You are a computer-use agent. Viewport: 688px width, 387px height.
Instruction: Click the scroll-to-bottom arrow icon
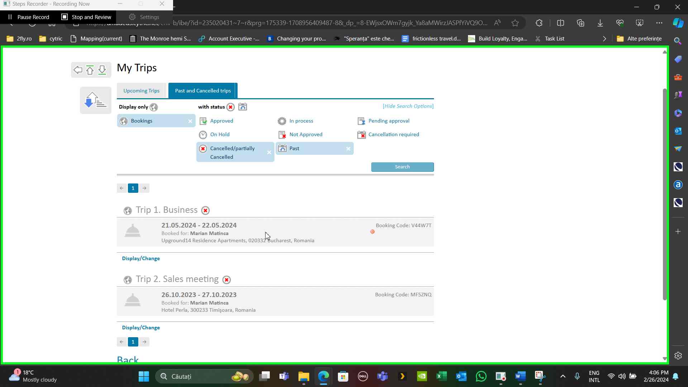pos(102,70)
